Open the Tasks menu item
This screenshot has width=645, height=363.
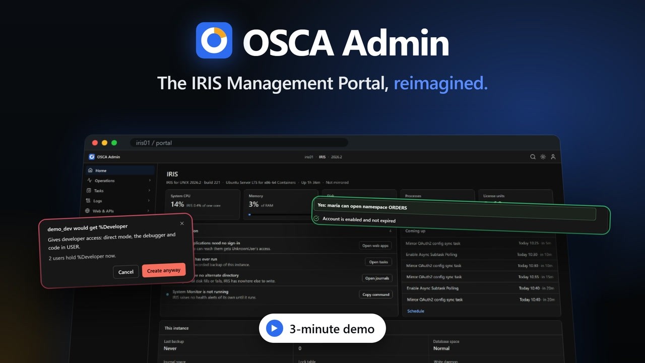(118, 191)
